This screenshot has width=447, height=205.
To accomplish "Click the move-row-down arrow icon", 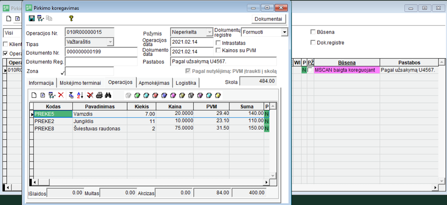I will [71, 95].
